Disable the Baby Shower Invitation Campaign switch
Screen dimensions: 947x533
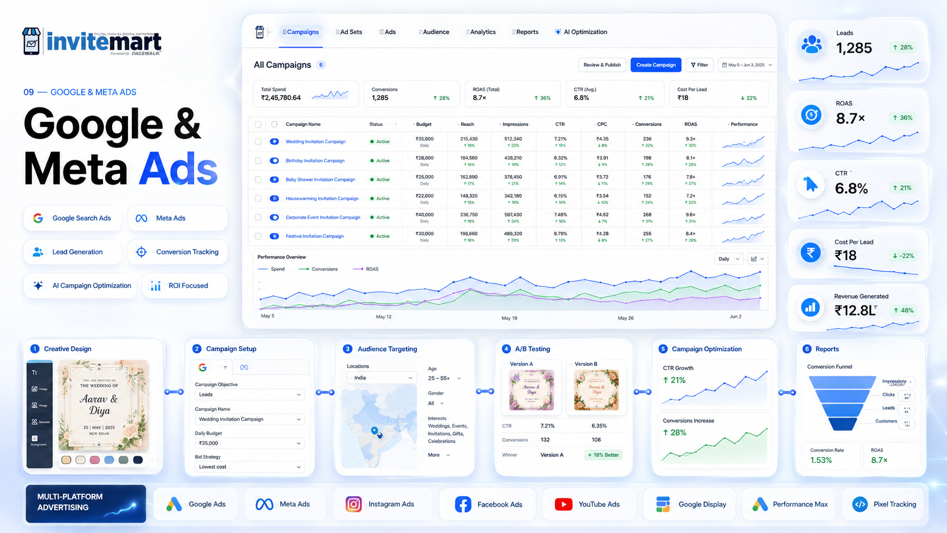pyautogui.click(x=274, y=180)
